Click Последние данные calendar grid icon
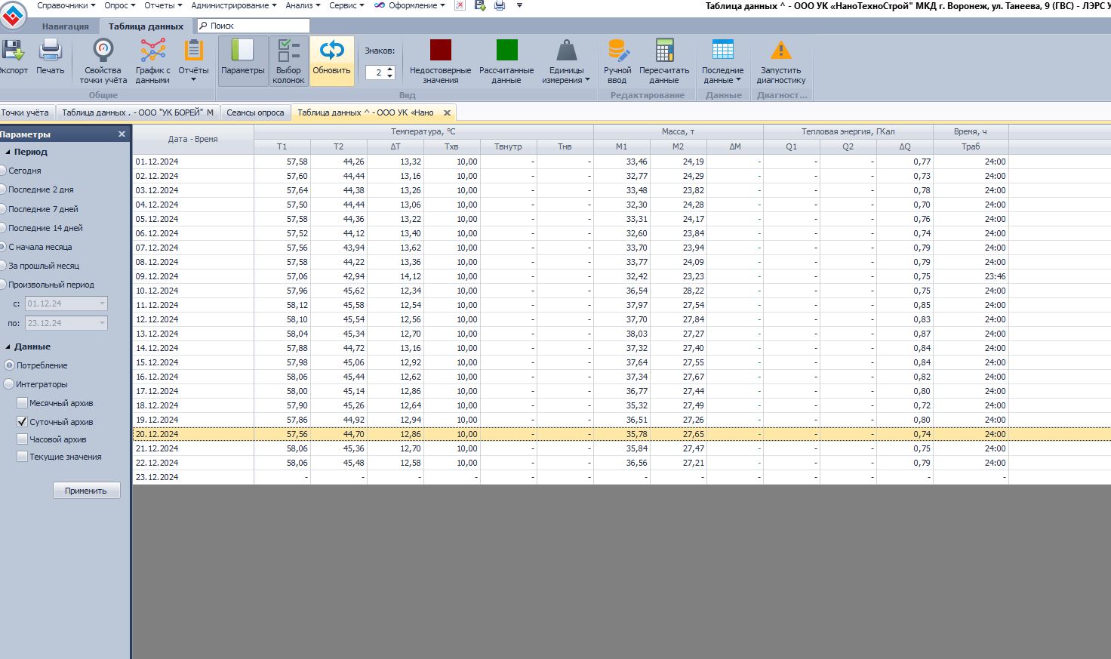The width and height of the screenshot is (1111, 659). pyautogui.click(x=722, y=50)
